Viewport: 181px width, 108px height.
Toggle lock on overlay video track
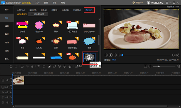click(8, 87)
